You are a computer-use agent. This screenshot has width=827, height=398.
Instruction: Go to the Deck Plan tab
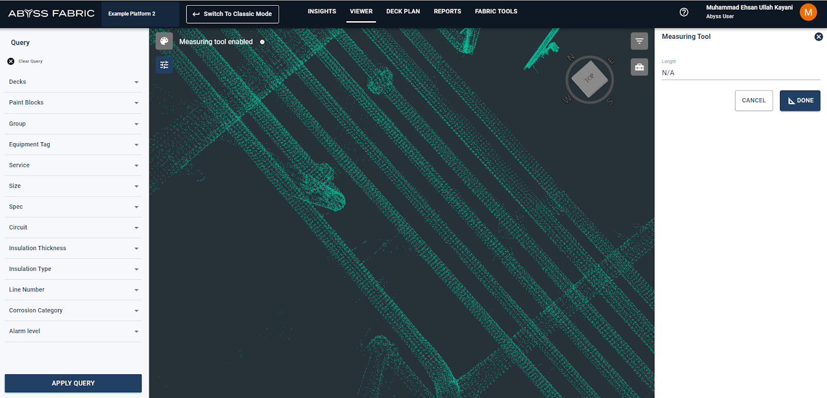403,11
